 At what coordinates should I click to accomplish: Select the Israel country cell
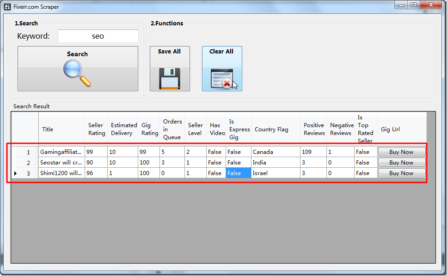pos(276,173)
